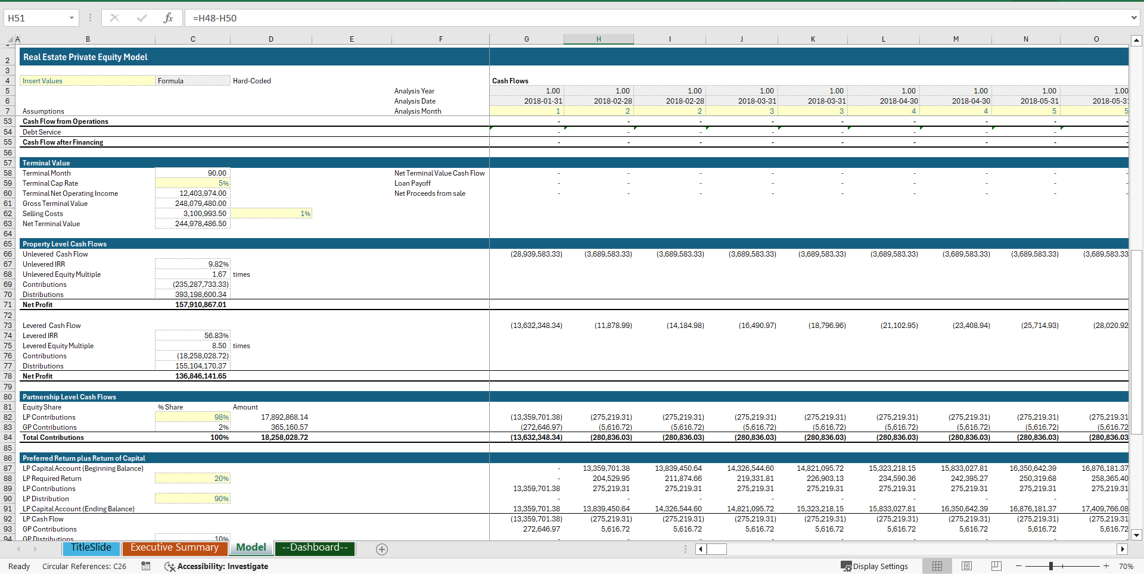The height and width of the screenshot is (575, 1144).
Task: Add a new sheet with the plus button
Action: coord(381,549)
